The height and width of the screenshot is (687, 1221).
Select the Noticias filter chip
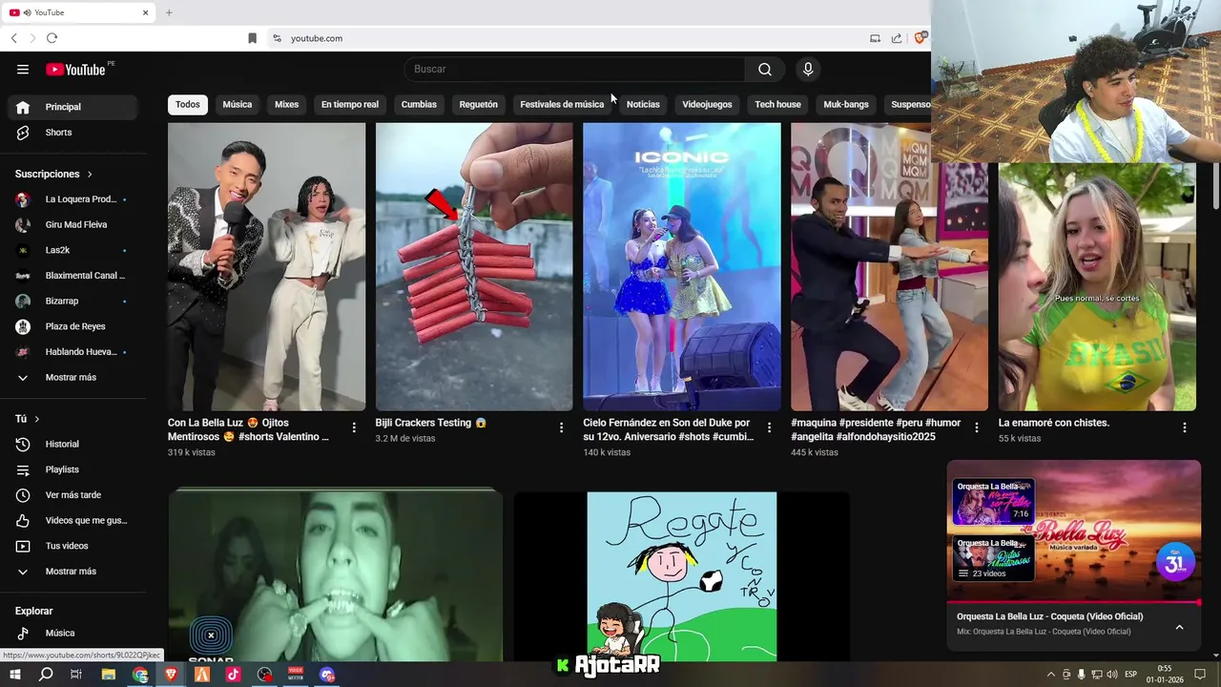click(643, 104)
